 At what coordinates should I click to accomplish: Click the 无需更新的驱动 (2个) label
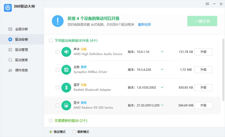tap(71, 121)
